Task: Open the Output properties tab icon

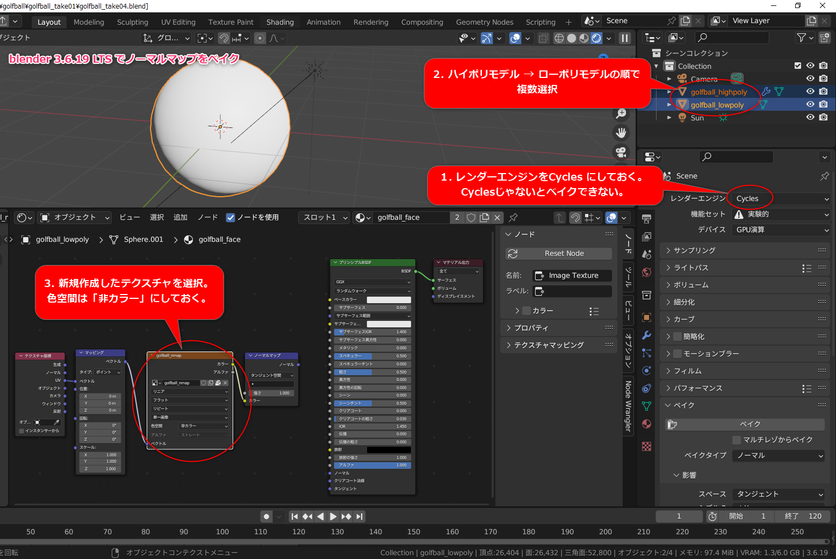Action: pos(647,236)
